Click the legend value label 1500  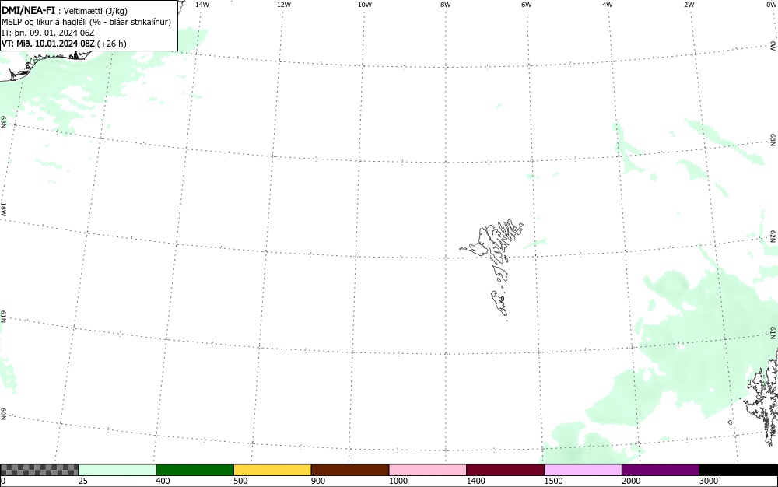point(553,481)
